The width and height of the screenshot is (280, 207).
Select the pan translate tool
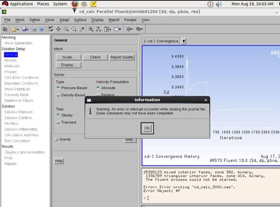(59, 29)
